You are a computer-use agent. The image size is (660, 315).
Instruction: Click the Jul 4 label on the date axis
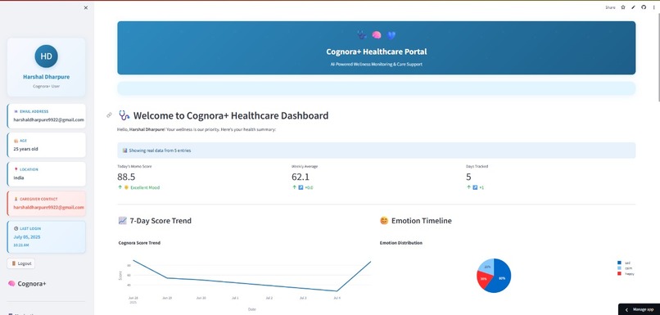(x=337, y=298)
